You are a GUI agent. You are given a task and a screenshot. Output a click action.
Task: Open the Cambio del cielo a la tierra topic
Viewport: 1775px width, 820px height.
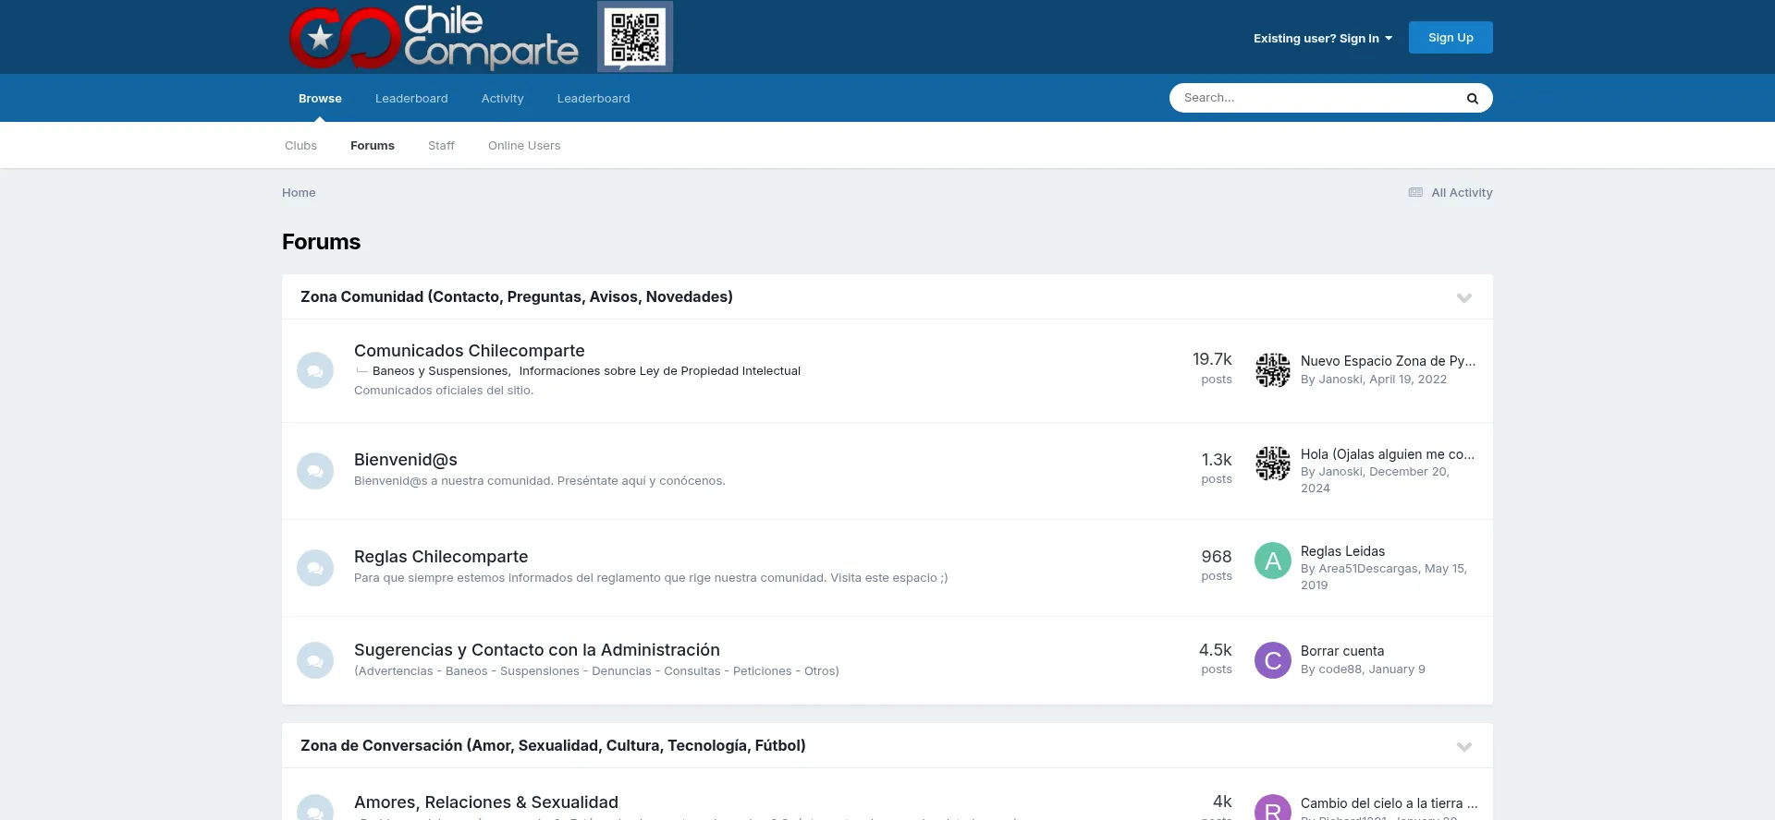coord(1389,803)
